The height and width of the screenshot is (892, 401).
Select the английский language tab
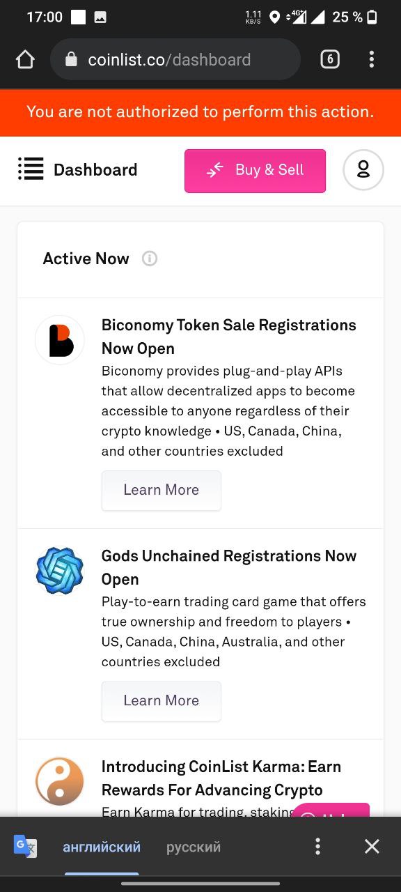pos(102,847)
